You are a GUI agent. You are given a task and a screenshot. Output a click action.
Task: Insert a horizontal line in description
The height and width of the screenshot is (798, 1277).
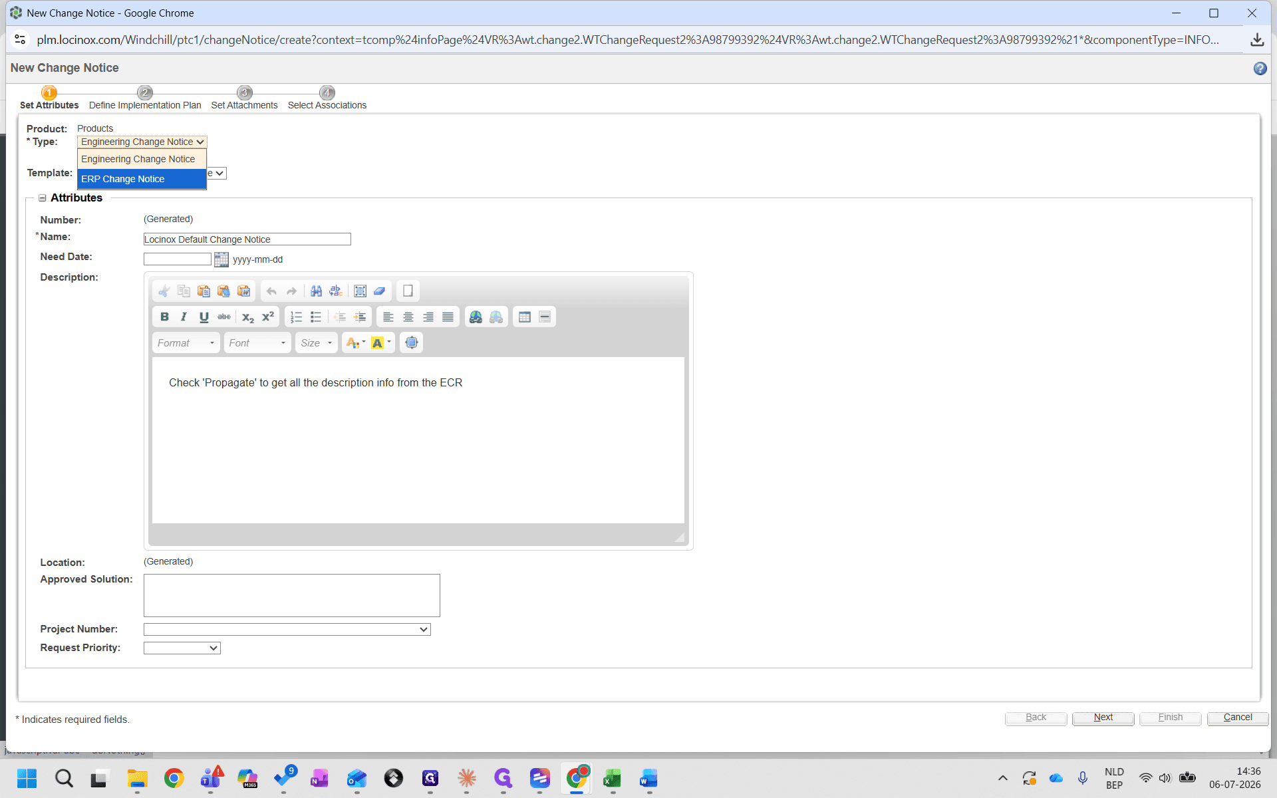(x=545, y=317)
